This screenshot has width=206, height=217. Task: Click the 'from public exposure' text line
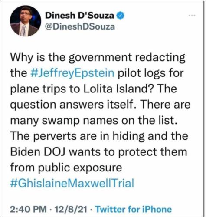tap(66, 168)
